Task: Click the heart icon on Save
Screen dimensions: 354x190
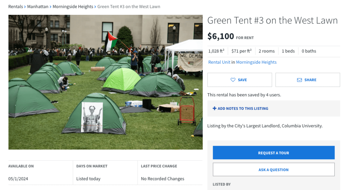Action: point(233,80)
